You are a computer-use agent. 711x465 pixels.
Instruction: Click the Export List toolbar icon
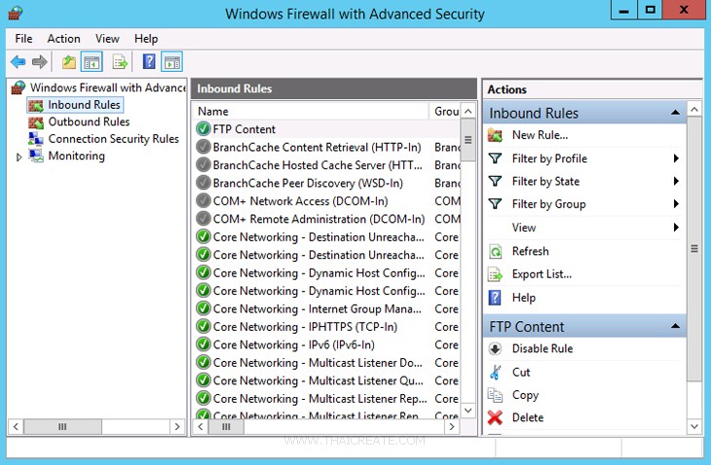click(120, 61)
